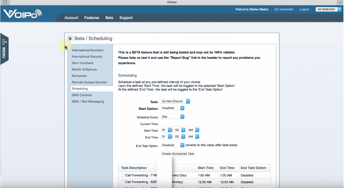Select SMS Controls in the sidebar
The height and width of the screenshot is (188, 344).
(82, 95)
